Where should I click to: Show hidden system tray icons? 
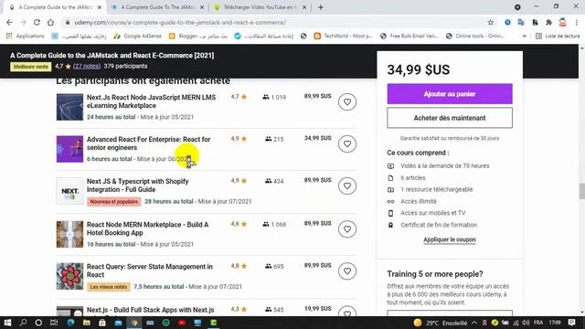click(x=474, y=323)
